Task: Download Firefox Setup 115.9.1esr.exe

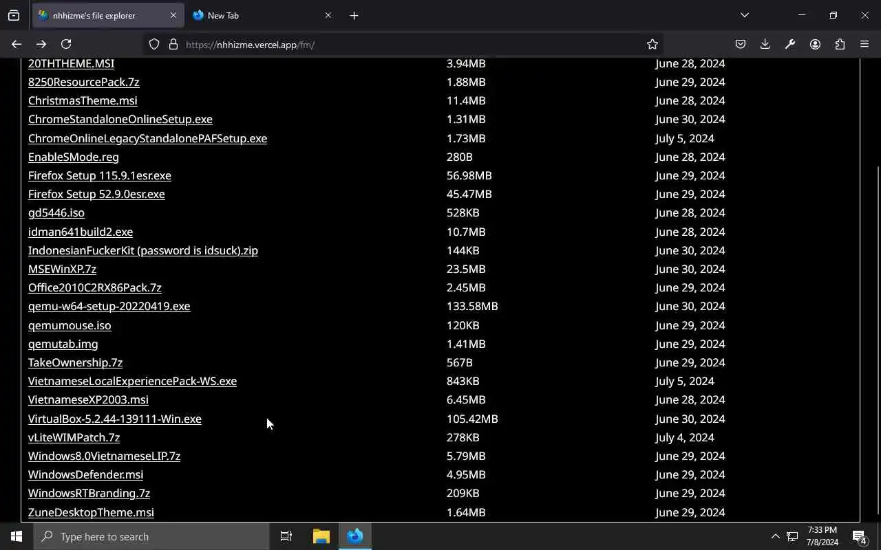Action: [99, 175]
